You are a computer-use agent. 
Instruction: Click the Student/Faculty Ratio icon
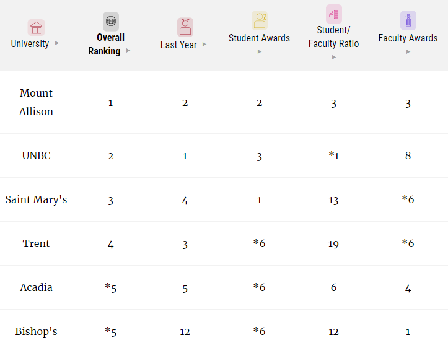pos(333,14)
